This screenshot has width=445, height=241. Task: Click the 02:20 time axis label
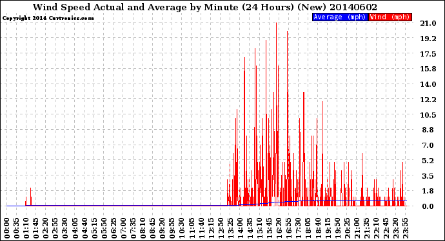tap(46, 228)
